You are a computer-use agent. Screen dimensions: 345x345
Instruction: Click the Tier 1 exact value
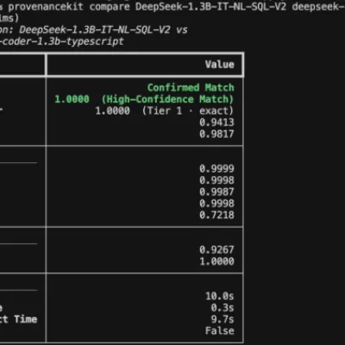[x=164, y=110]
